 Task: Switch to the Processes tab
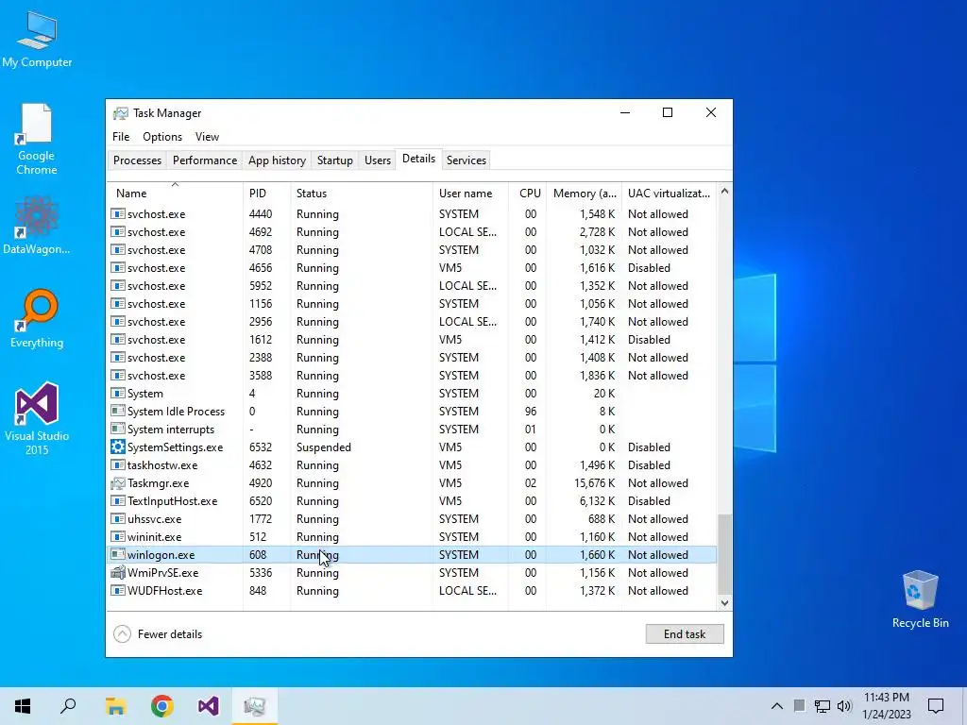tap(137, 160)
